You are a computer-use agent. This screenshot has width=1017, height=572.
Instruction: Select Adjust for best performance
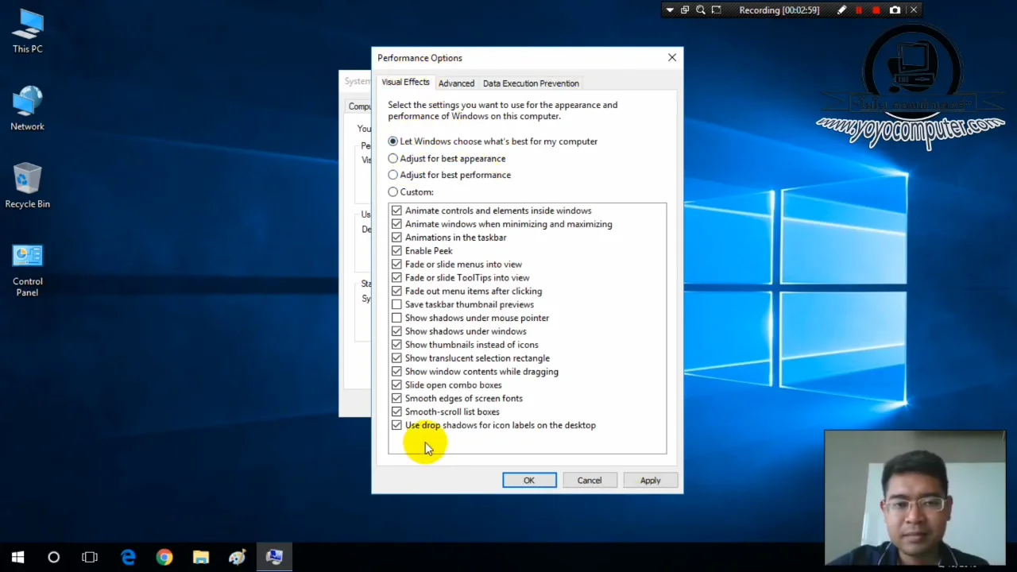click(x=392, y=175)
